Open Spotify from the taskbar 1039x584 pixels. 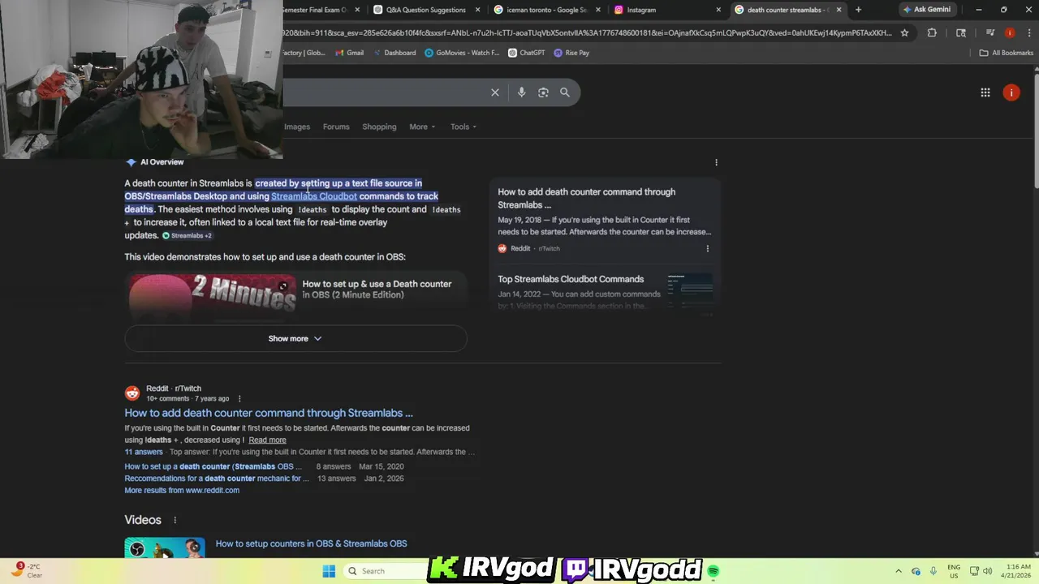pos(713,571)
